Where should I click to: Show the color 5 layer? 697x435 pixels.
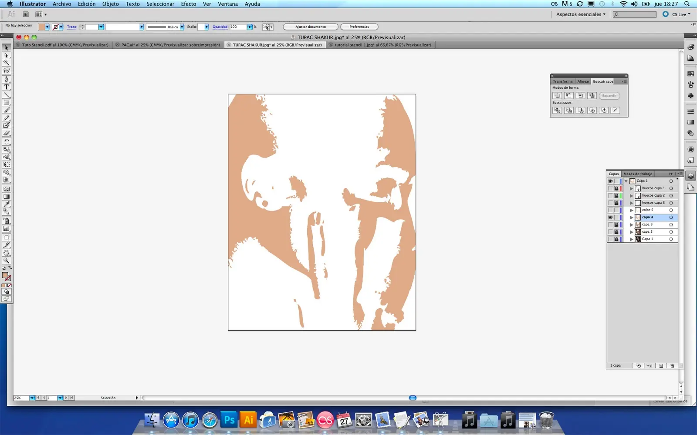pos(610,210)
